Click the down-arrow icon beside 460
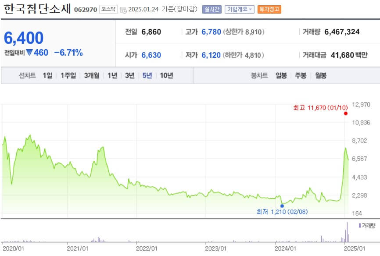The width and height of the screenshot is (380, 256). [29, 52]
